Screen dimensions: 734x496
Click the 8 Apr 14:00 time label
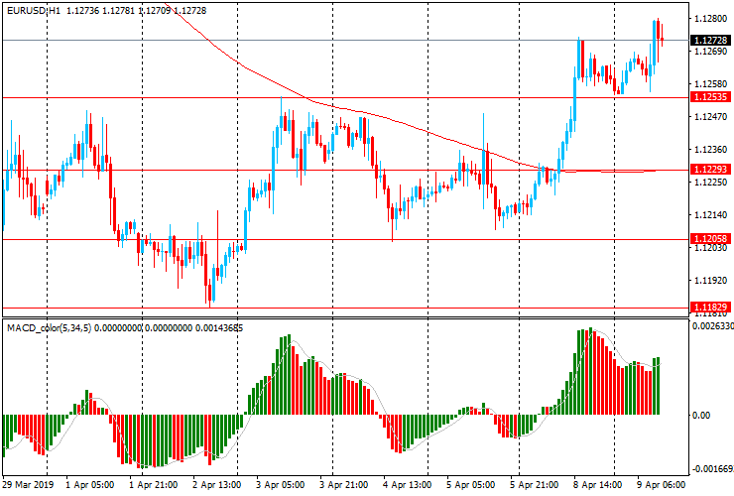(x=598, y=485)
